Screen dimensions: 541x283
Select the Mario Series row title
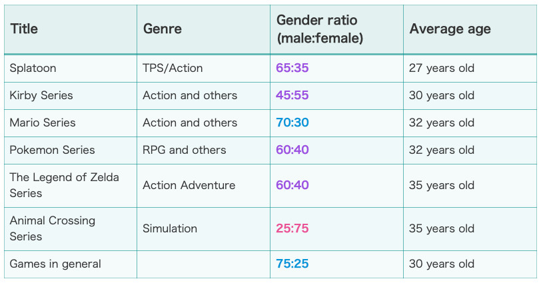[43, 123]
